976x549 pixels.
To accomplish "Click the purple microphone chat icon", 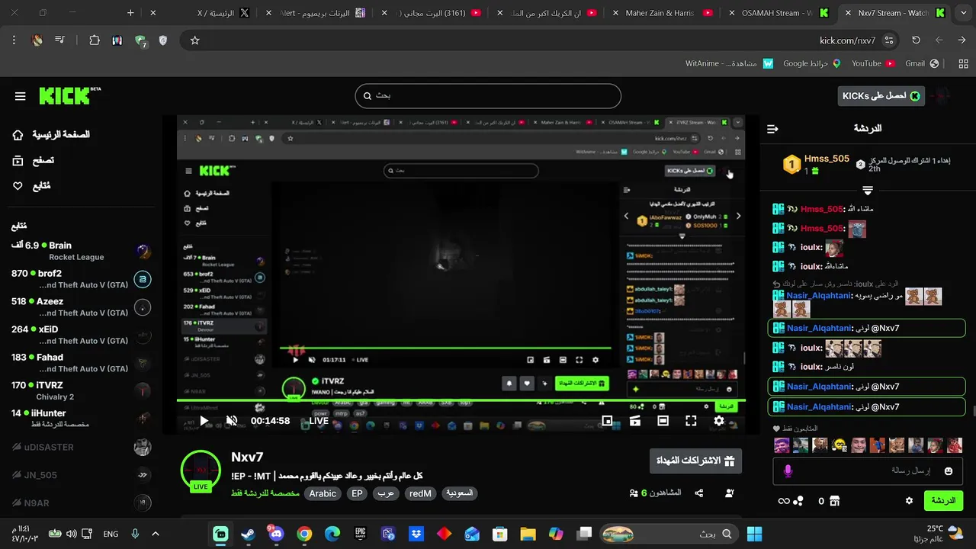I will (788, 471).
